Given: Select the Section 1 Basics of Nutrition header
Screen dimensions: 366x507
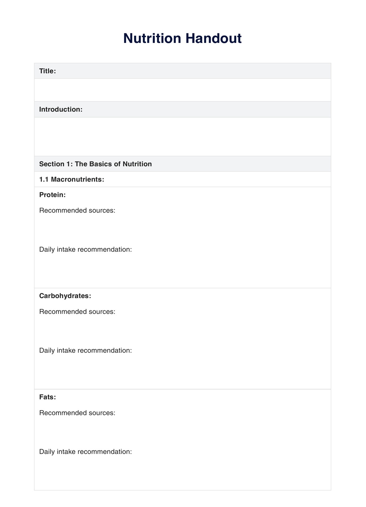Looking at the screenshot, I should (96, 164).
